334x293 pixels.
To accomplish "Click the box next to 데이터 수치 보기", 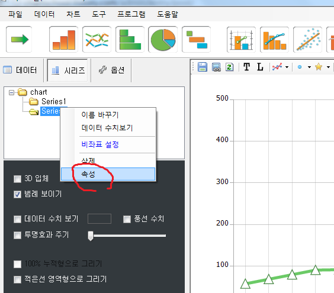I will pyautogui.click(x=99, y=218).
